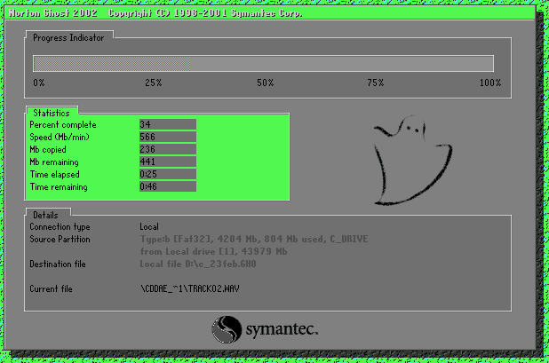Screen dimensions: 549x363
Task: Click the 0% progress scale label
Action: click(x=39, y=83)
